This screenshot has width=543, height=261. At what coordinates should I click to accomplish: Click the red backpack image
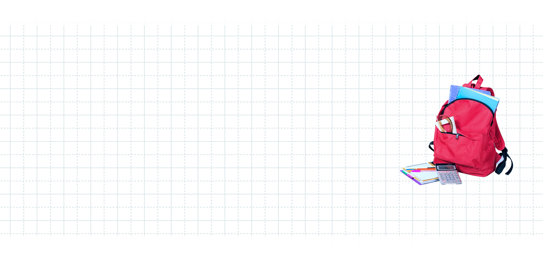tap(471, 126)
